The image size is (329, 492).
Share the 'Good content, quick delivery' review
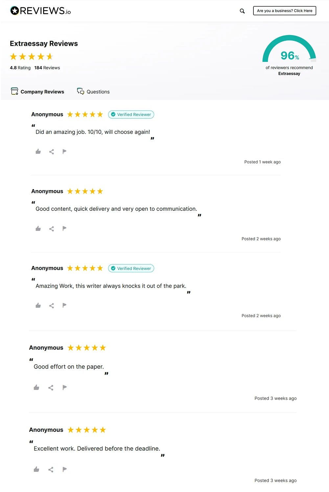(52, 229)
